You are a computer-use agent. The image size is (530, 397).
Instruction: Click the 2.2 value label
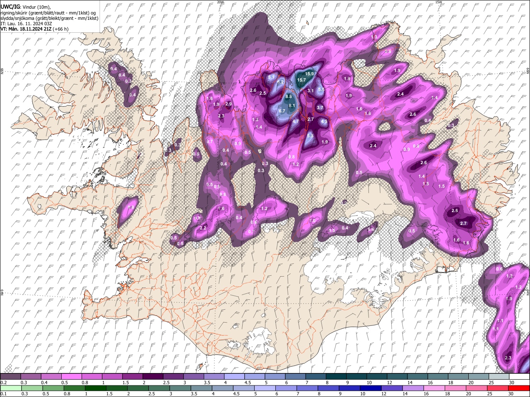(203, 228)
